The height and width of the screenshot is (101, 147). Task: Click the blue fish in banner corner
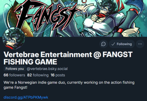[x=135, y=6]
